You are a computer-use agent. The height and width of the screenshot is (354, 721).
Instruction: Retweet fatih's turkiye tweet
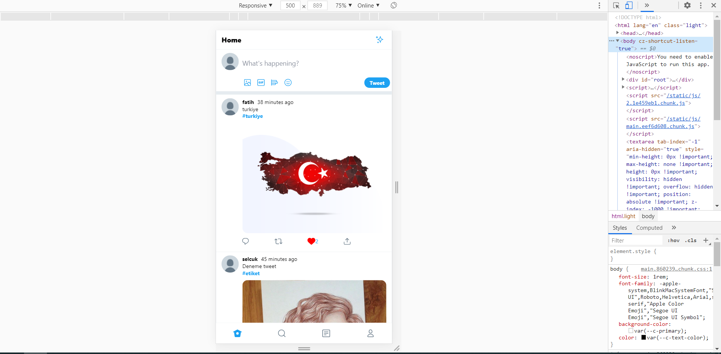coord(278,241)
